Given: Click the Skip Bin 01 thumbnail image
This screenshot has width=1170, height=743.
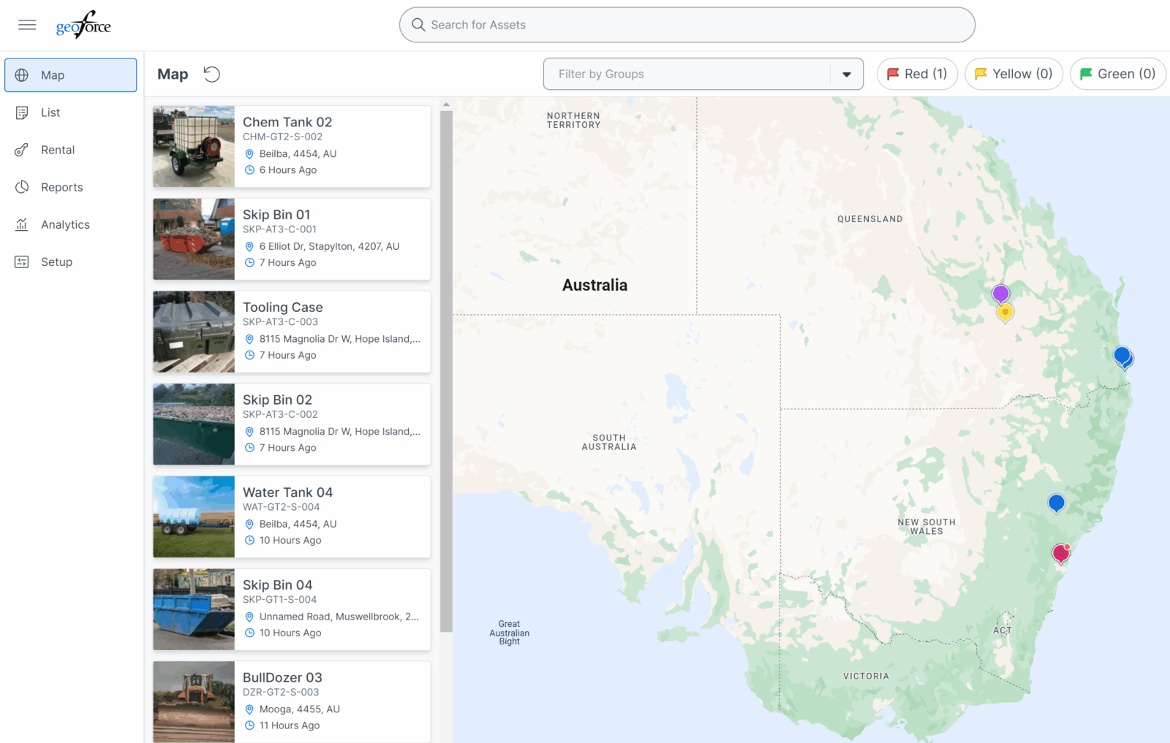Looking at the screenshot, I should click(x=194, y=239).
